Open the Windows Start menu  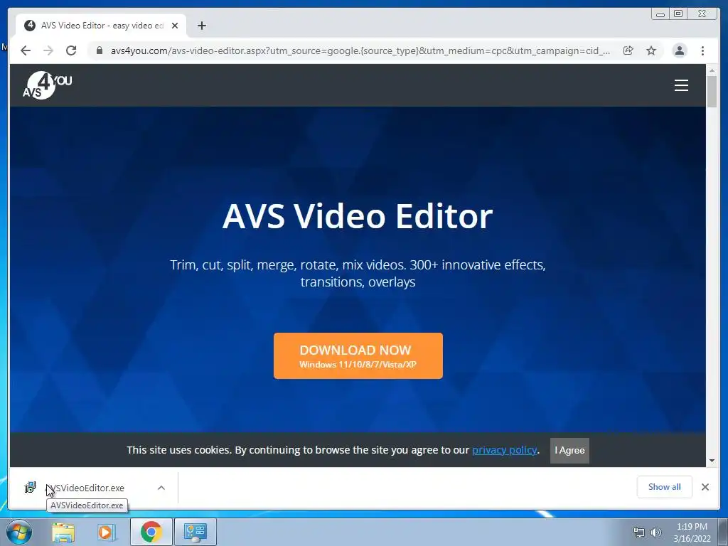(x=18, y=532)
